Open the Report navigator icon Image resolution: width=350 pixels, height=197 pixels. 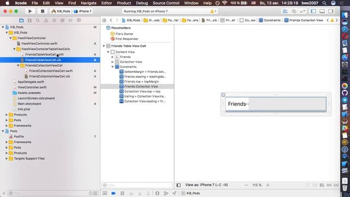tap(79, 20)
